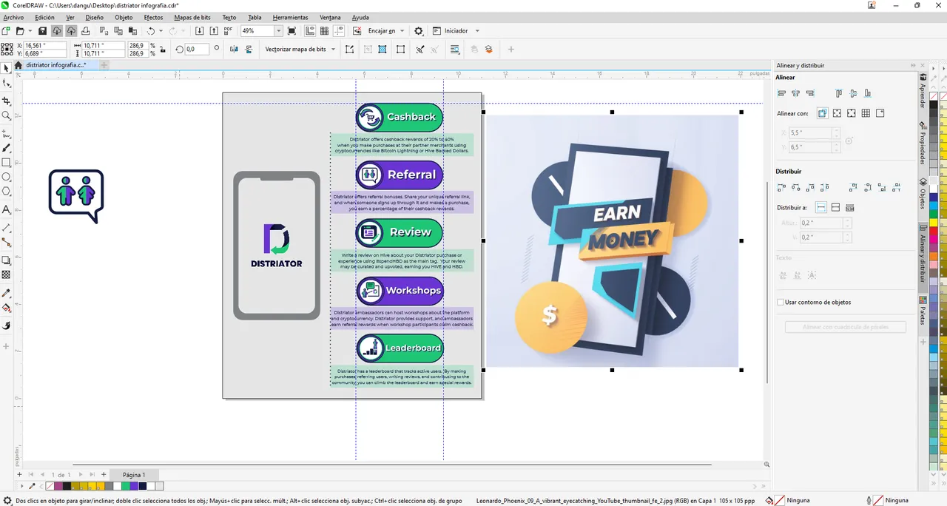
Task: Open the Archivo menu
Action: click(x=13, y=17)
